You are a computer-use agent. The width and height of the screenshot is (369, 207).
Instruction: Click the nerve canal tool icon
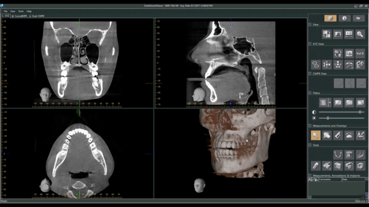360,154
